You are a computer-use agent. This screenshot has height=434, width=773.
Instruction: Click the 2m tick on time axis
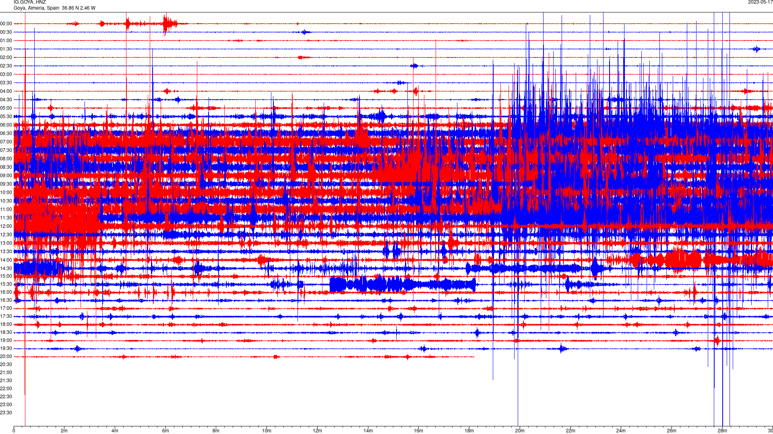coord(64,431)
